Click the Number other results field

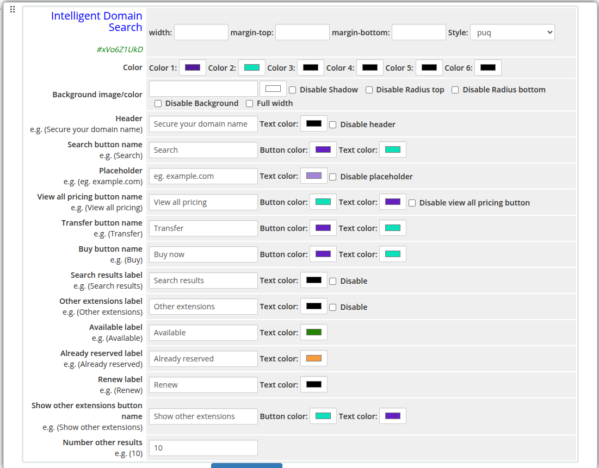203,447
